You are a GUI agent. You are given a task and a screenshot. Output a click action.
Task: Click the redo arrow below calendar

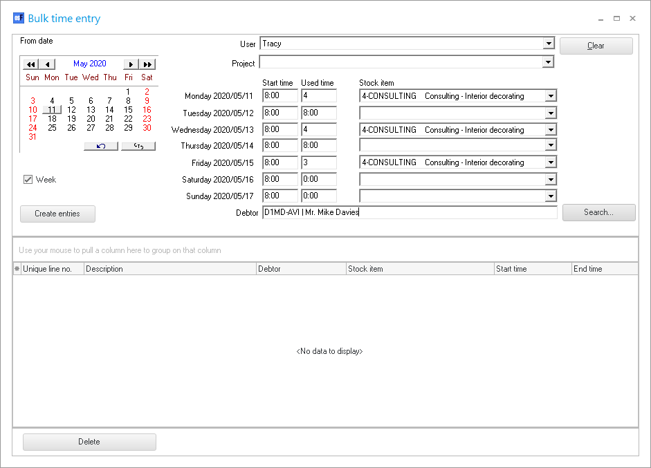[138, 146]
